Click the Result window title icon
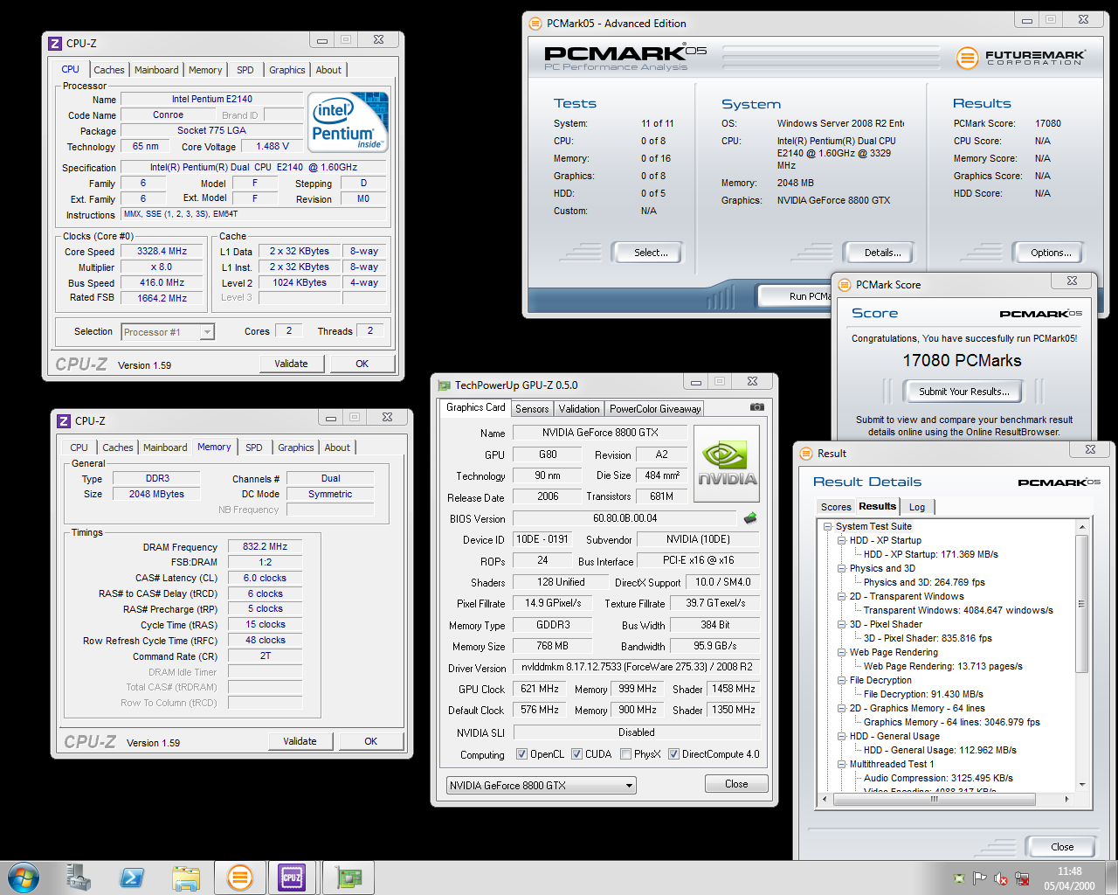The height and width of the screenshot is (895, 1118). point(806,453)
